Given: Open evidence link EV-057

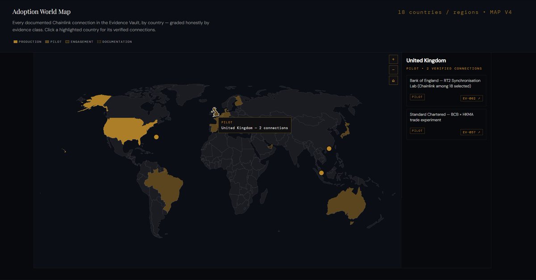Looking at the screenshot, I should pos(471,132).
